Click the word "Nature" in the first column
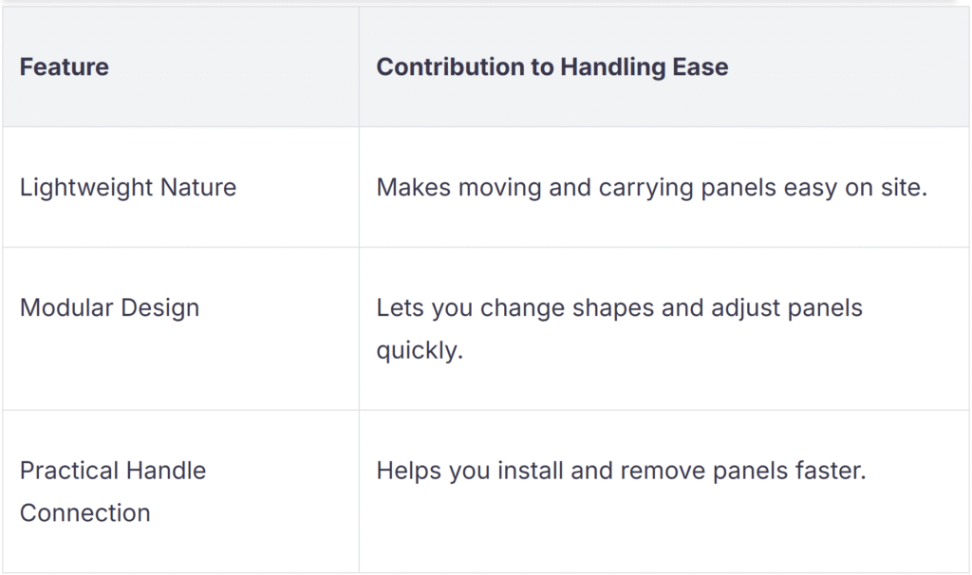Image resolution: width=972 pixels, height=575 pixels. [x=199, y=187]
